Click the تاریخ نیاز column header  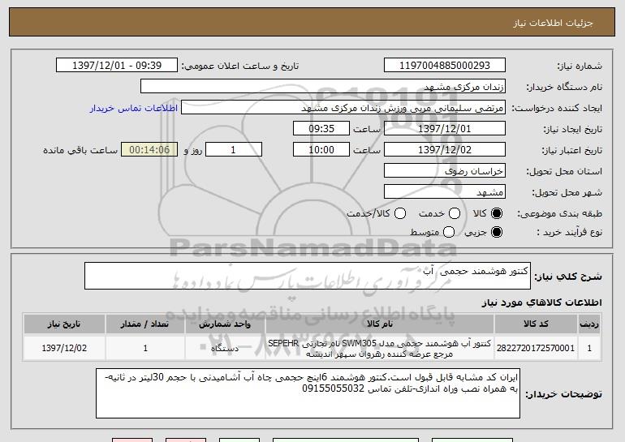point(64,324)
